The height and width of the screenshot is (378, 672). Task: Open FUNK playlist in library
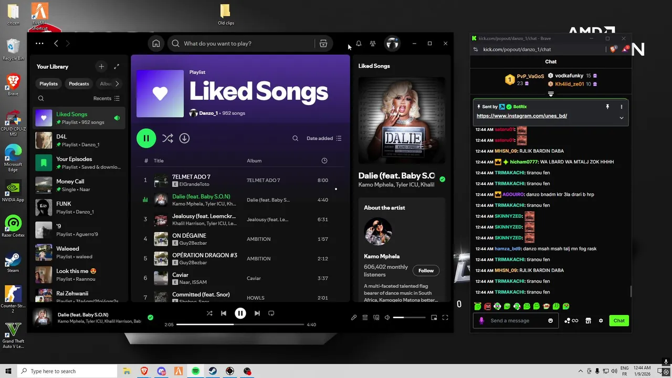(78, 207)
